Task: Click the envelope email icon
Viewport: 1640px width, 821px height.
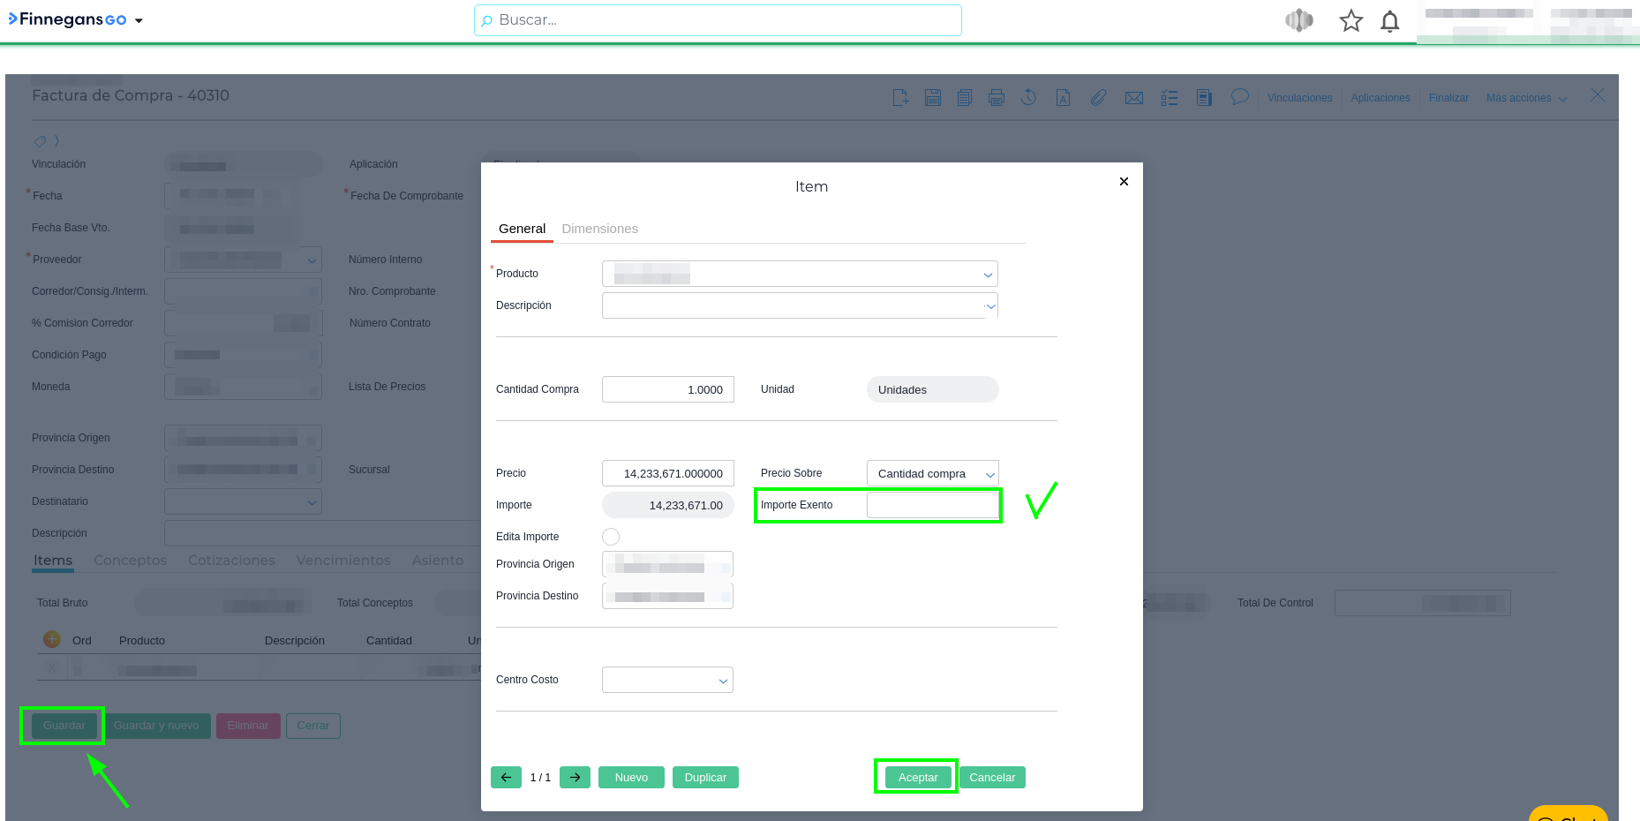Action: [x=1134, y=98]
